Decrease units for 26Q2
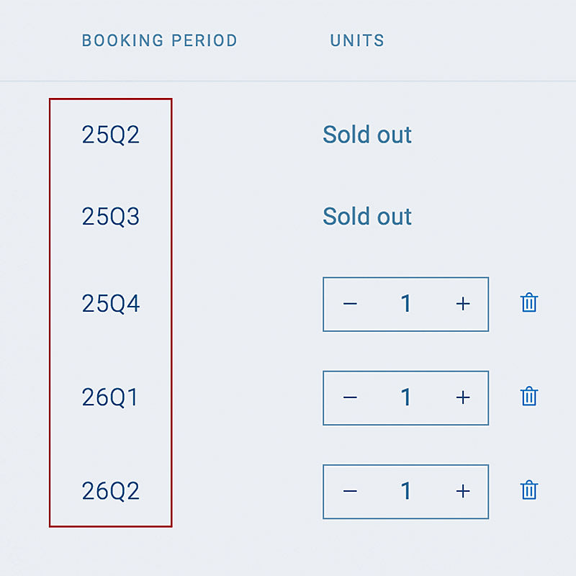The image size is (576, 576). pyautogui.click(x=350, y=491)
